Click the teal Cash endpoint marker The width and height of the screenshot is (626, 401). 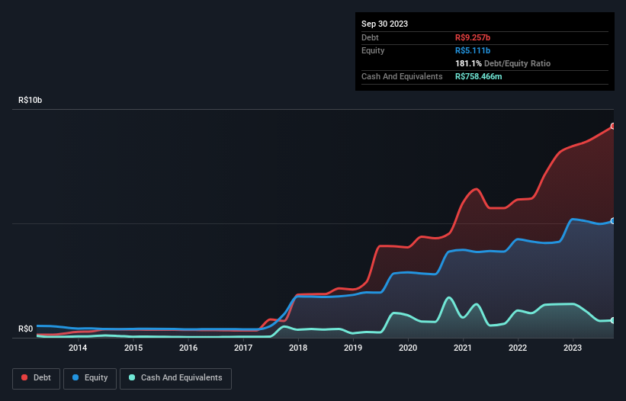click(613, 320)
